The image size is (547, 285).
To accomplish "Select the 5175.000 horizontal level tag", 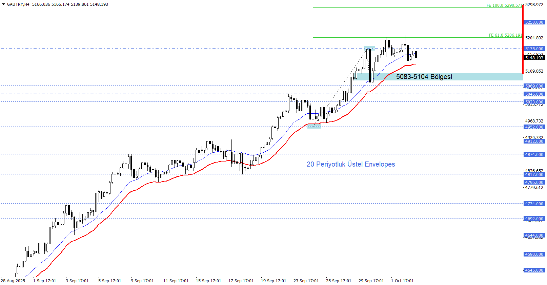I will pyautogui.click(x=534, y=49).
